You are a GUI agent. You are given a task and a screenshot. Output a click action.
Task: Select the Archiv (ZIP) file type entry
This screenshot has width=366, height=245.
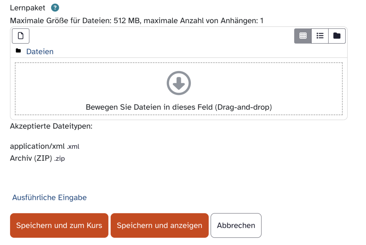pos(37,158)
